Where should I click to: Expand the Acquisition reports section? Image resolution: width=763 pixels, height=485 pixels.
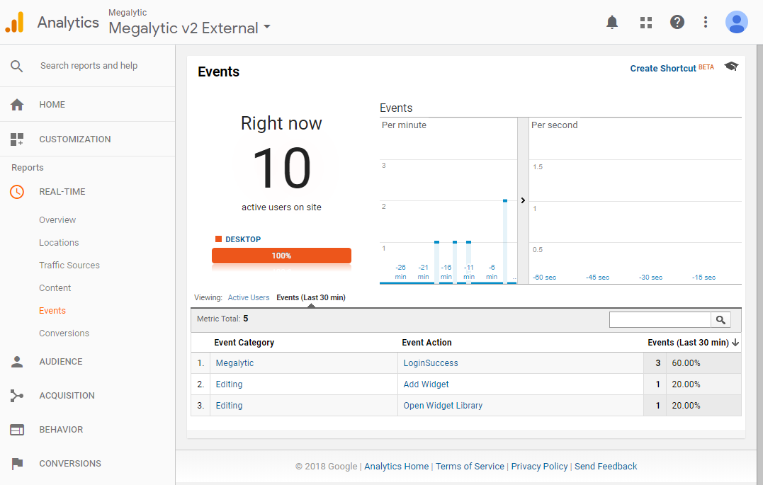[x=67, y=396]
